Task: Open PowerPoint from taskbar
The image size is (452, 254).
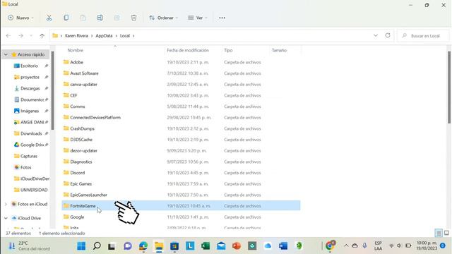Action: [237, 246]
